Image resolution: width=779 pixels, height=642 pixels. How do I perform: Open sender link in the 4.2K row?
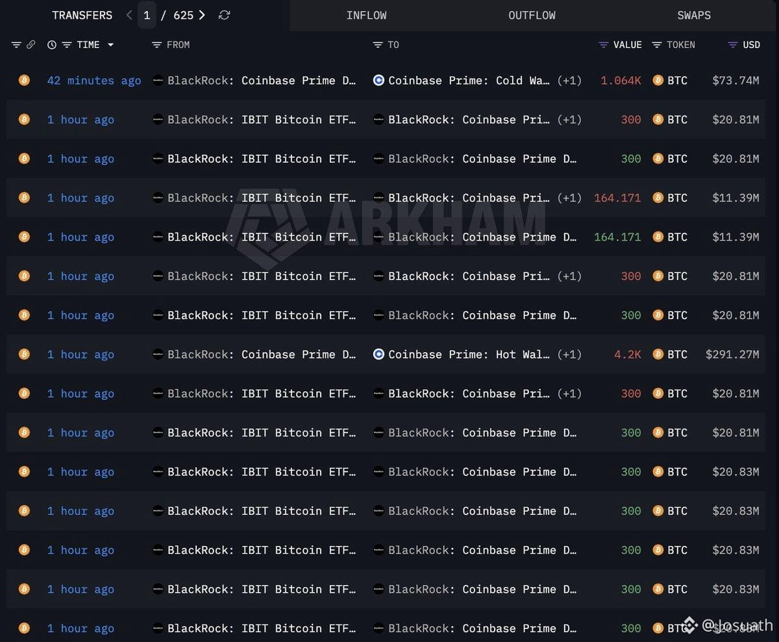(262, 354)
